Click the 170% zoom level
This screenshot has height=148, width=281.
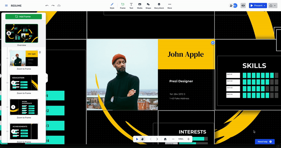point(181,139)
